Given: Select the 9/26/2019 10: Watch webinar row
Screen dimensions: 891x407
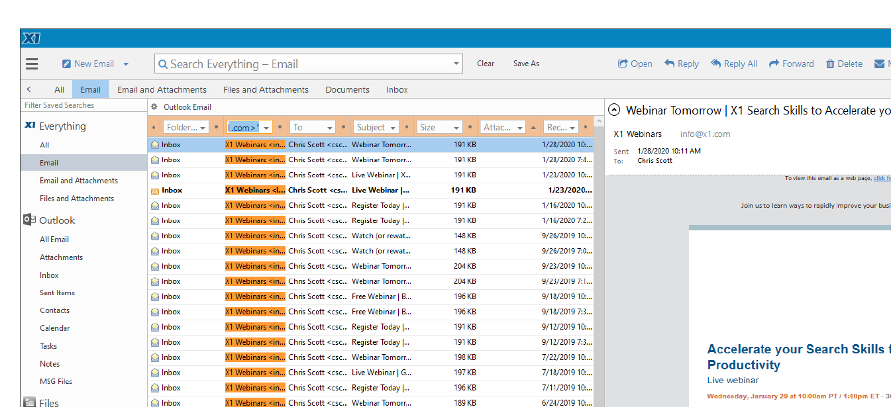Looking at the screenshot, I should click(x=371, y=236).
